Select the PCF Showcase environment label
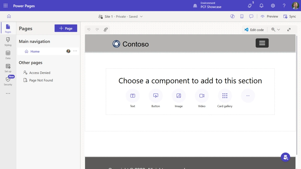 tap(211, 7)
